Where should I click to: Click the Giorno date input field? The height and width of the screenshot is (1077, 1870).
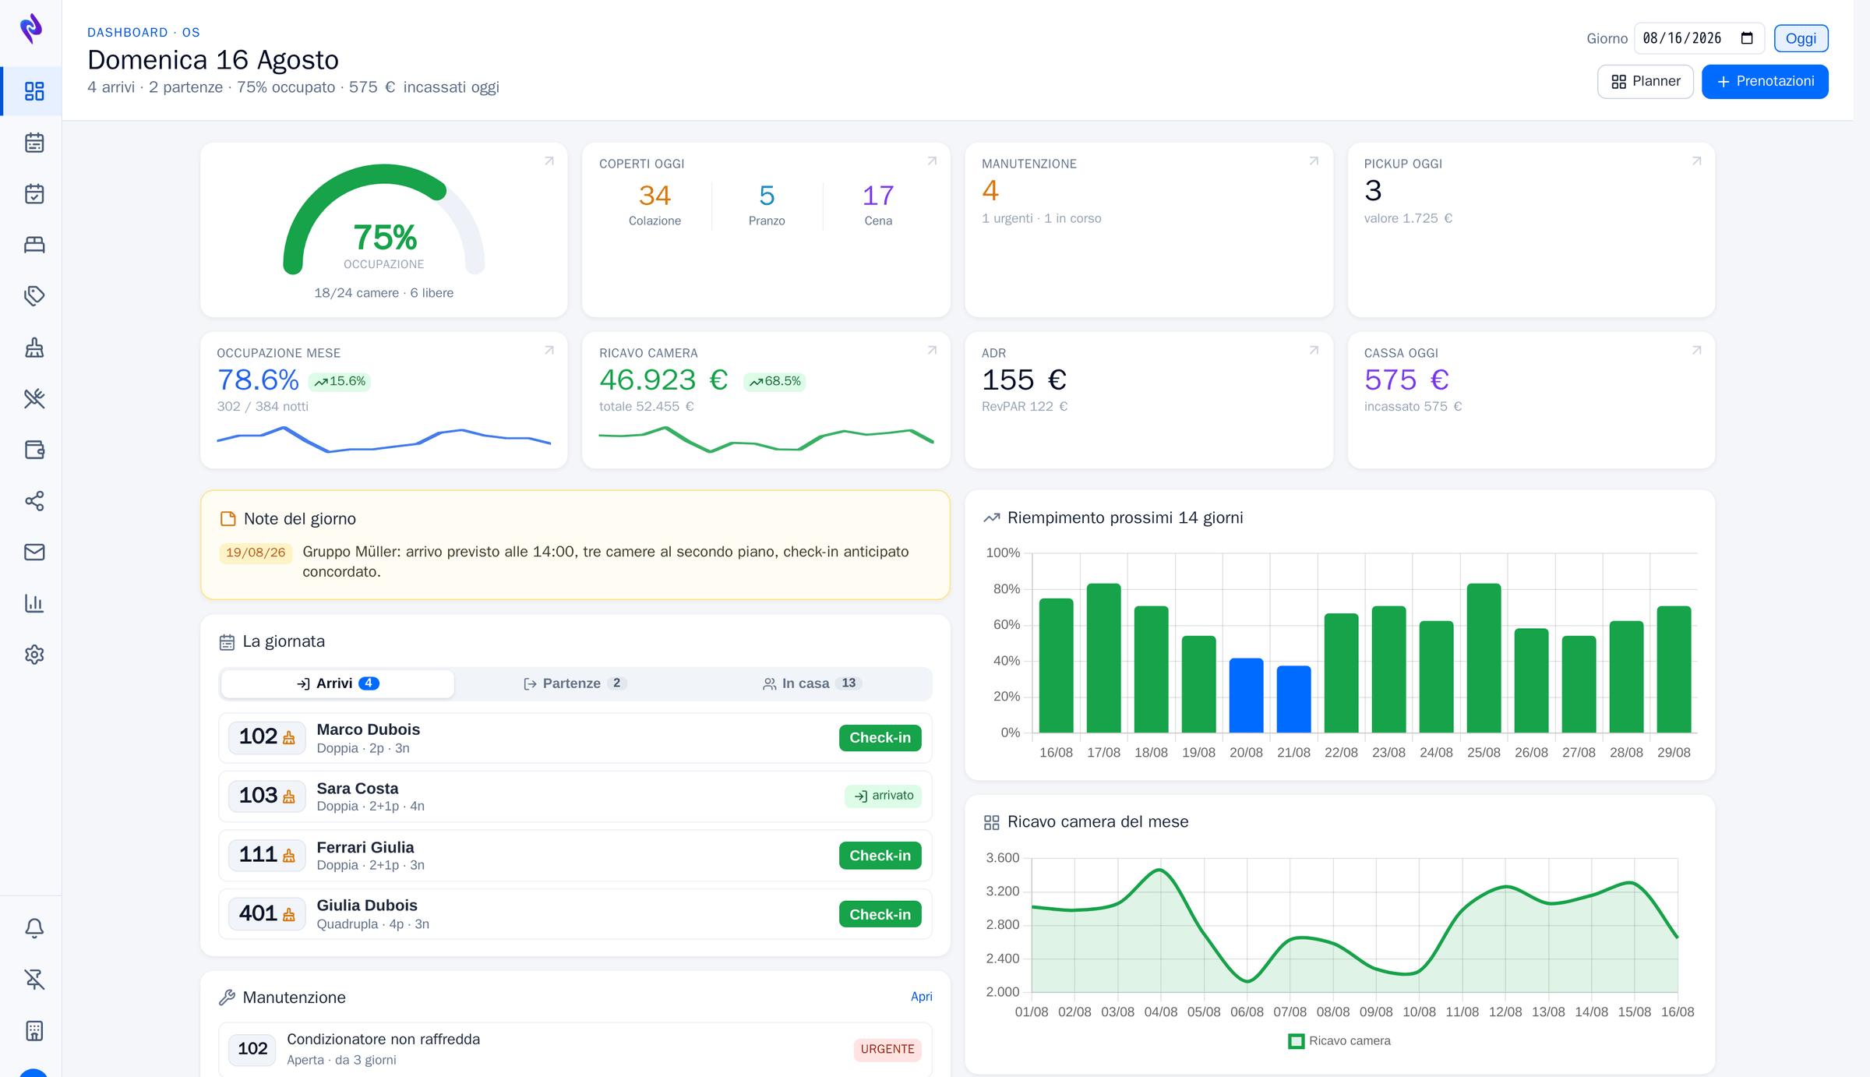point(1699,38)
